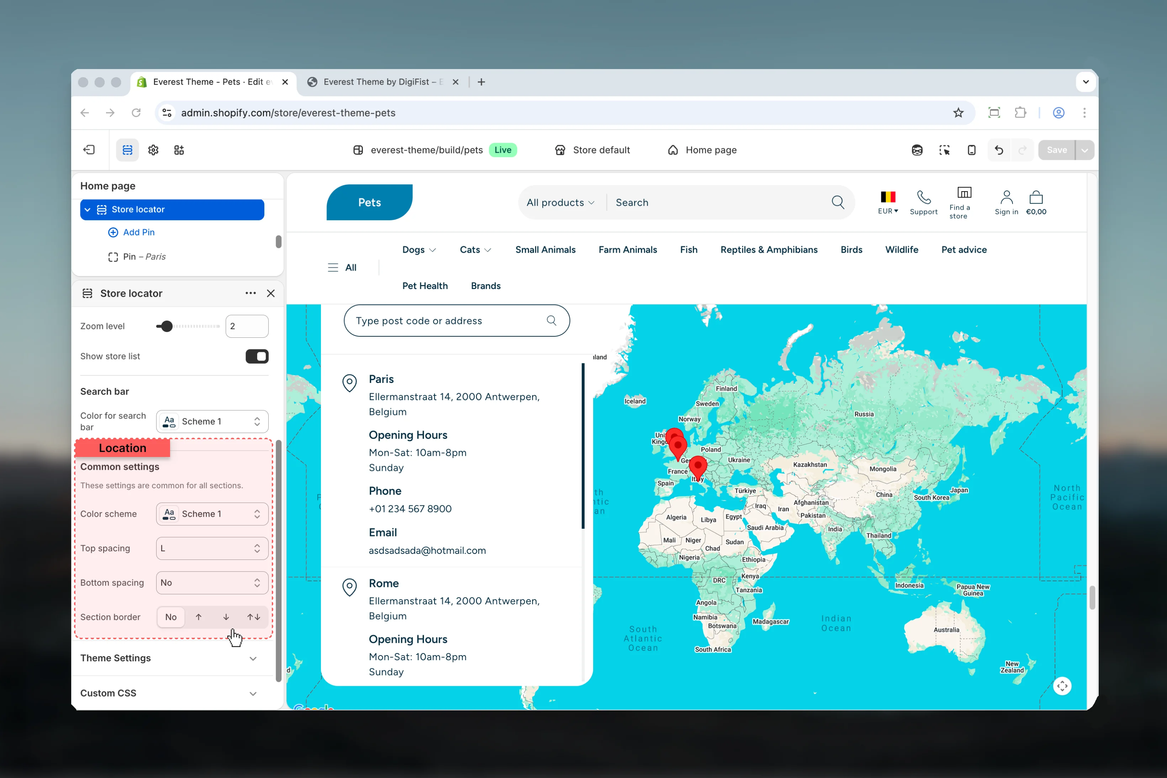The width and height of the screenshot is (1167, 778).
Task: Click the Support phone icon
Action: click(x=924, y=198)
